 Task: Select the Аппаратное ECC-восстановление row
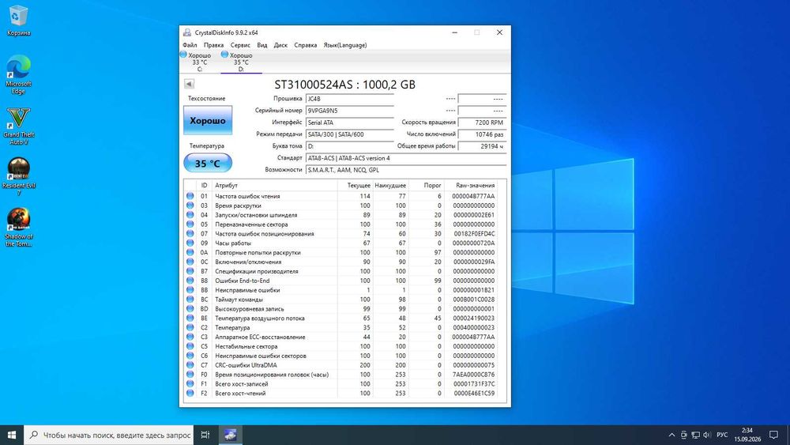pyautogui.click(x=340, y=337)
